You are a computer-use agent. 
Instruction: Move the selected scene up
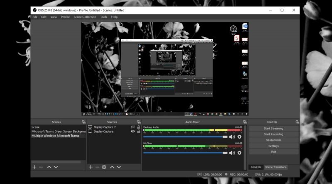coord(49,167)
